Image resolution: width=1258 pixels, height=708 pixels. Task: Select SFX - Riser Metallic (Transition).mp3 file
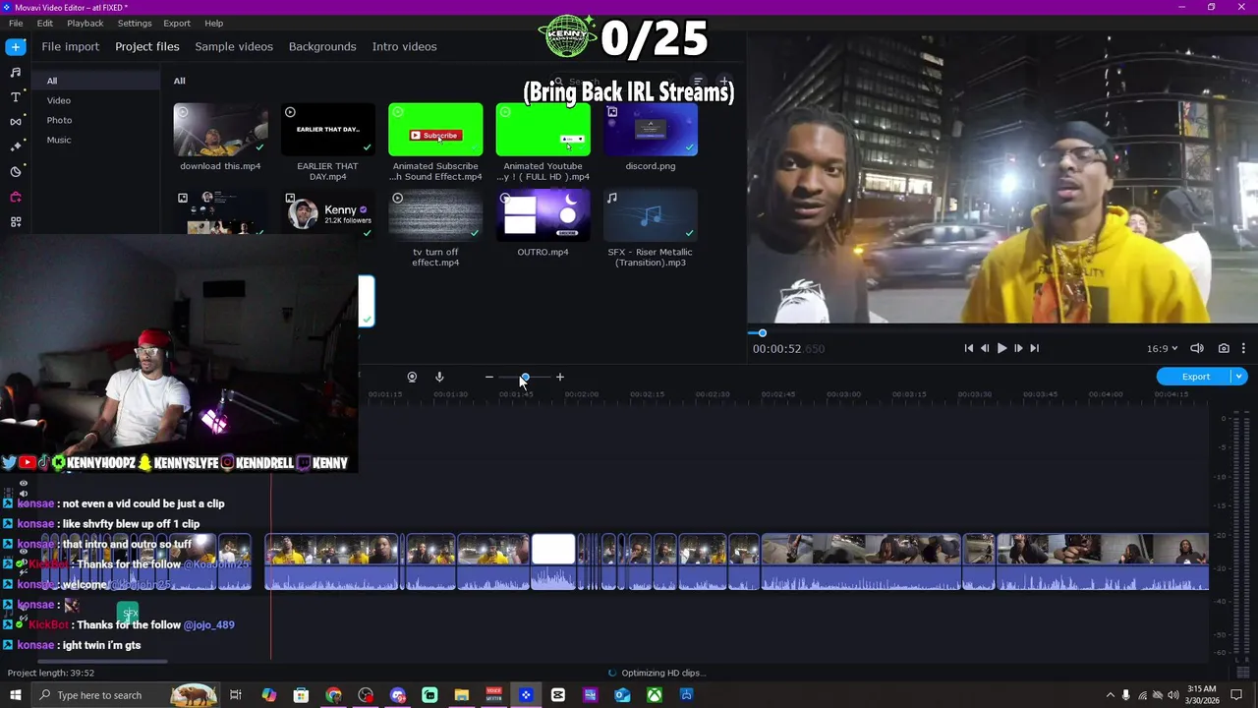click(x=651, y=216)
